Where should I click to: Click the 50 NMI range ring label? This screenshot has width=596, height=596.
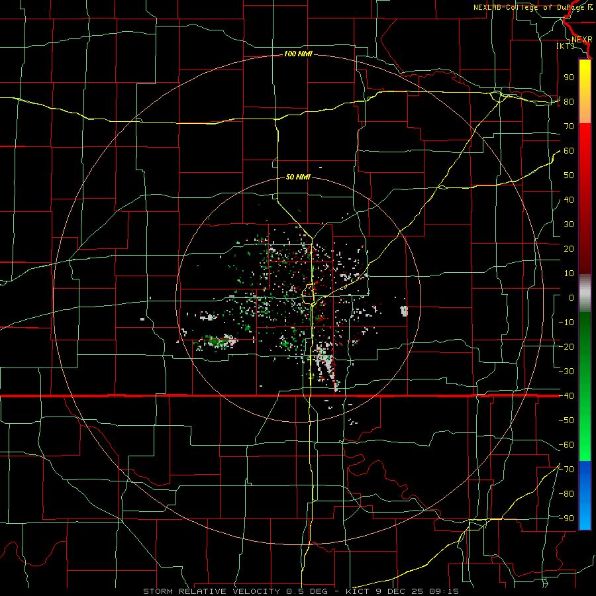tap(299, 177)
